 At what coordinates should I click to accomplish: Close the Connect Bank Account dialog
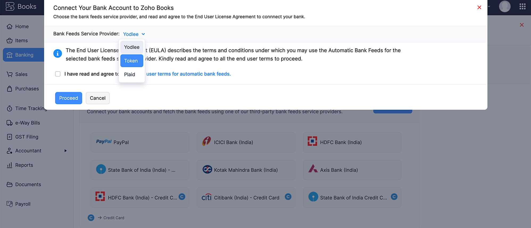479,7
